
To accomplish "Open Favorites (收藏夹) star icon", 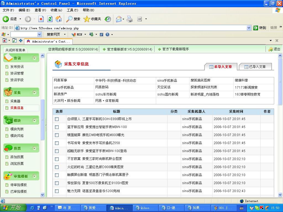I will 87,19.
